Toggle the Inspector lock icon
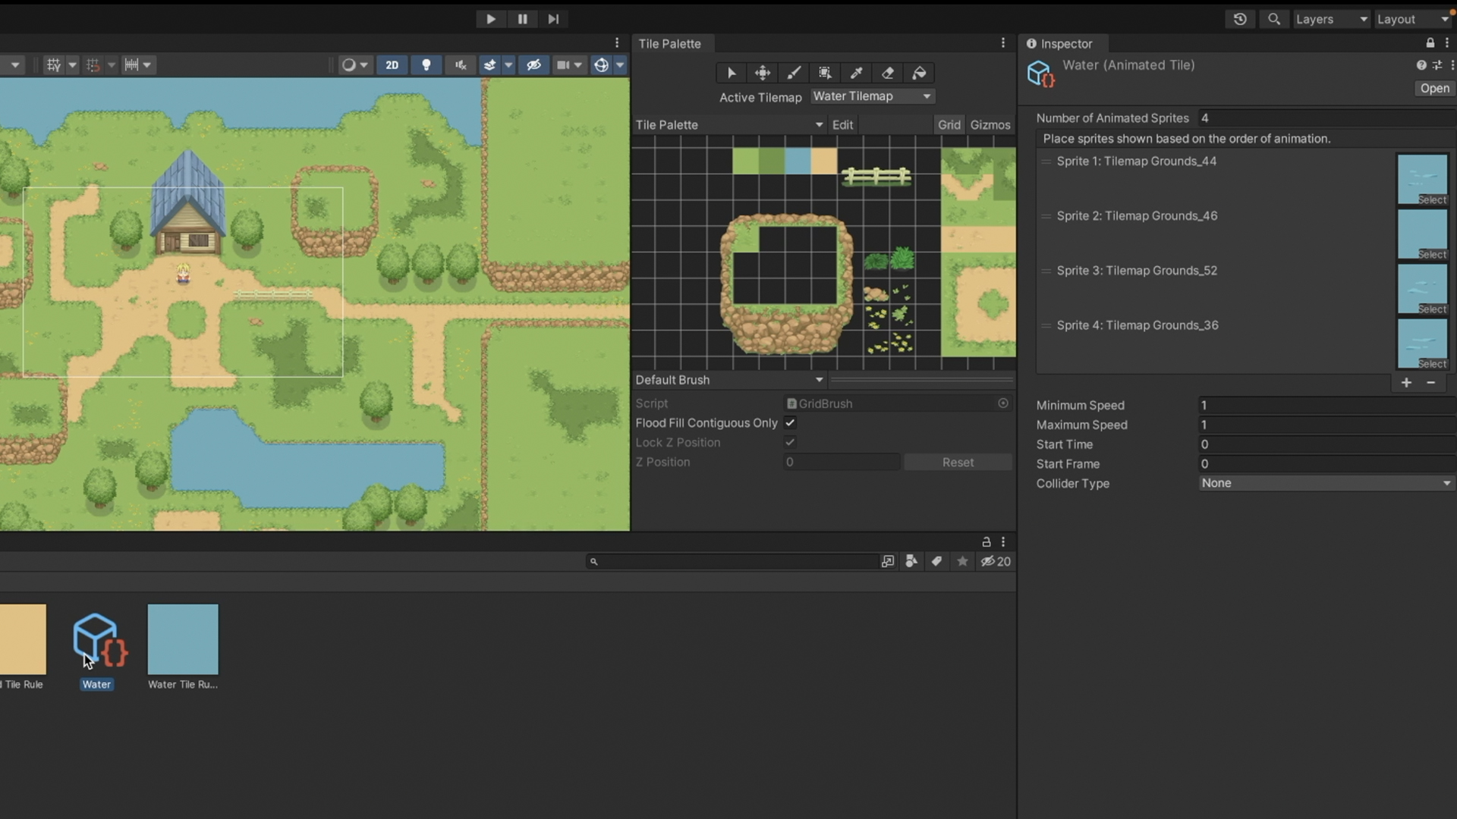 pos(1430,43)
